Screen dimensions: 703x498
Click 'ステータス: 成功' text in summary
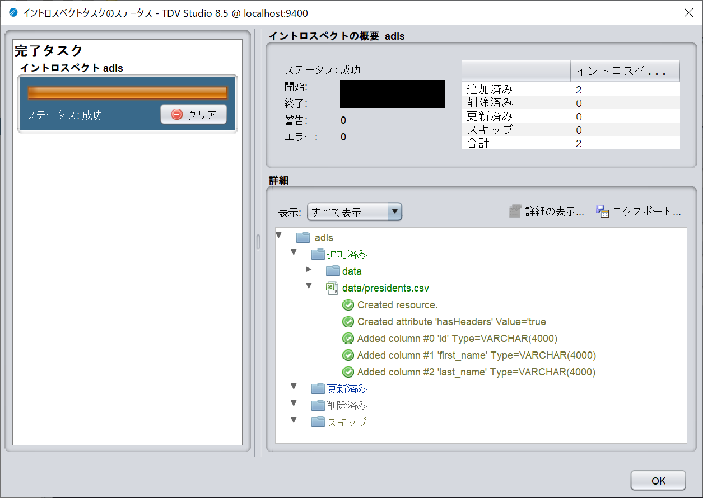click(x=323, y=71)
